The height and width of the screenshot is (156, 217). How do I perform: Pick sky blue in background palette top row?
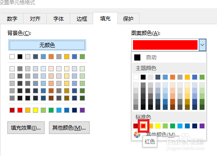(43, 57)
